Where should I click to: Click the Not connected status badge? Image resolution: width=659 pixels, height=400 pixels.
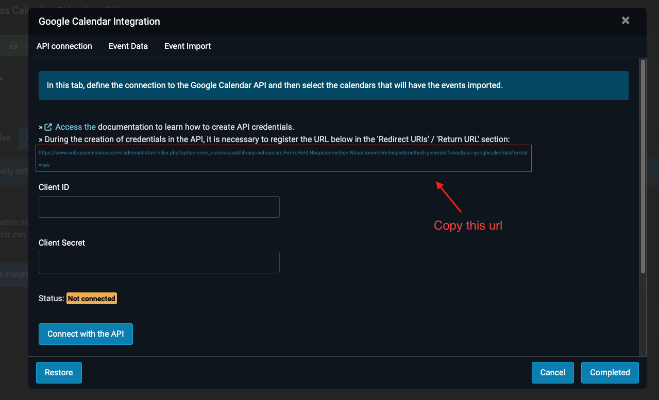coord(92,299)
